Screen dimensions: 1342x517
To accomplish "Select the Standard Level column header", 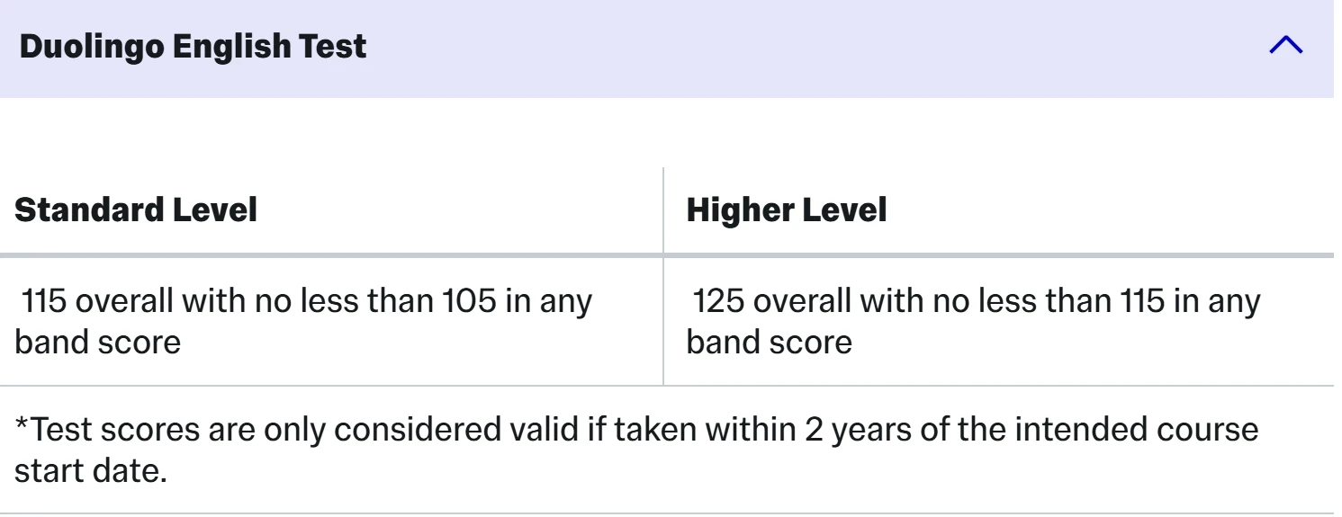I will coord(136,209).
